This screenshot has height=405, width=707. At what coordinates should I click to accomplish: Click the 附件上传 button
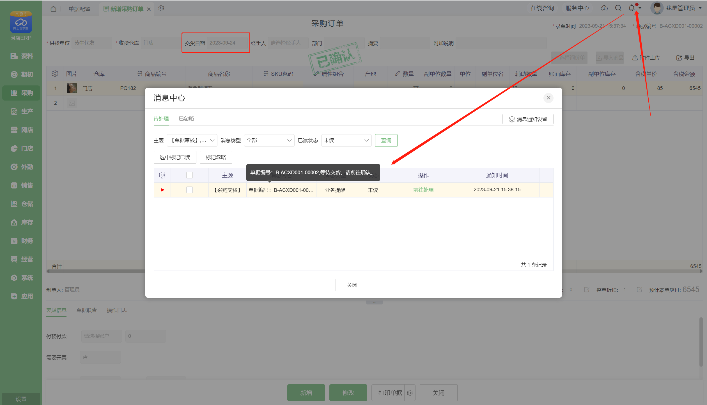pyautogui.click(x=646, y=58)
